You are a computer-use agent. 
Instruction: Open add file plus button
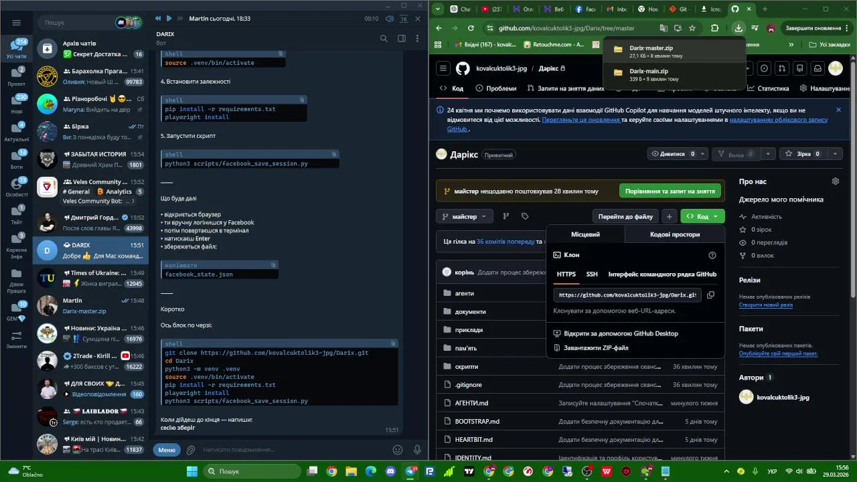(669, 216)
